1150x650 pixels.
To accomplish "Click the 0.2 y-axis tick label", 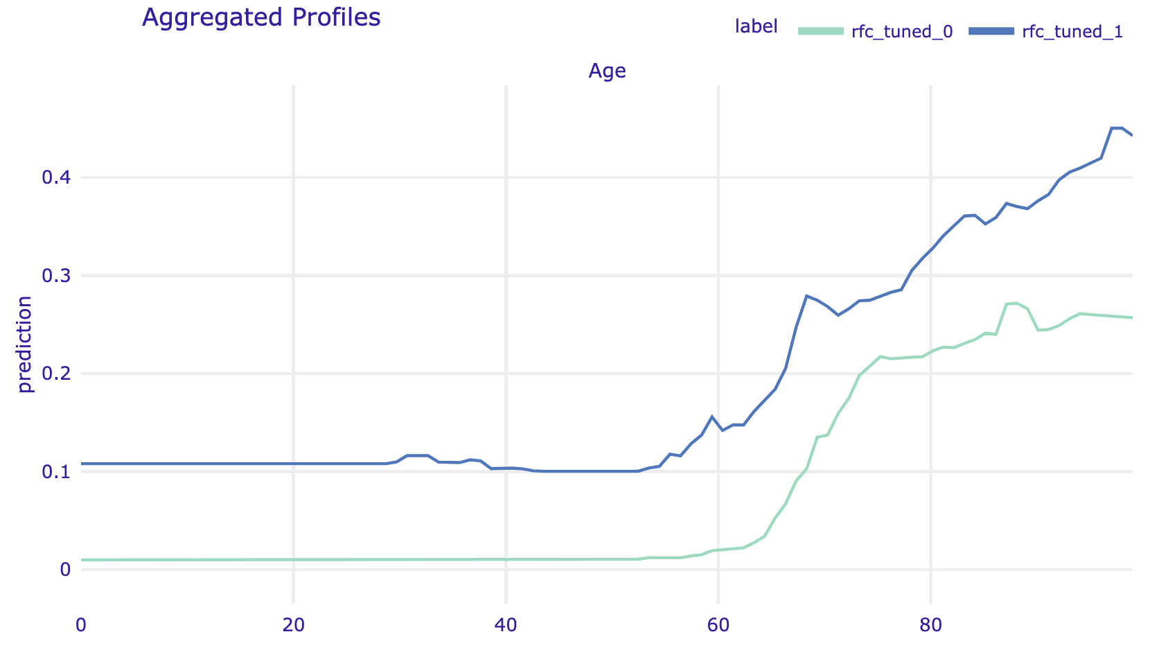I will [56, 374].
